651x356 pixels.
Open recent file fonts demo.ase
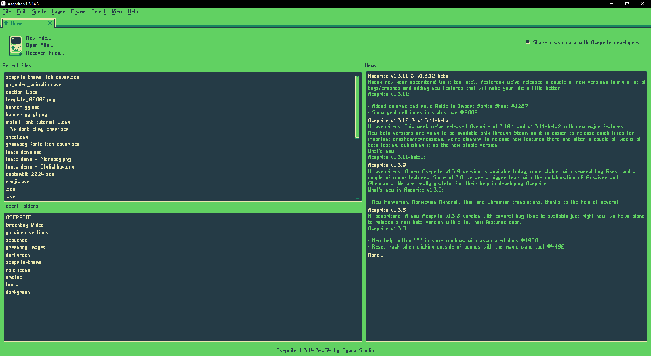click(x=24, y=152)
